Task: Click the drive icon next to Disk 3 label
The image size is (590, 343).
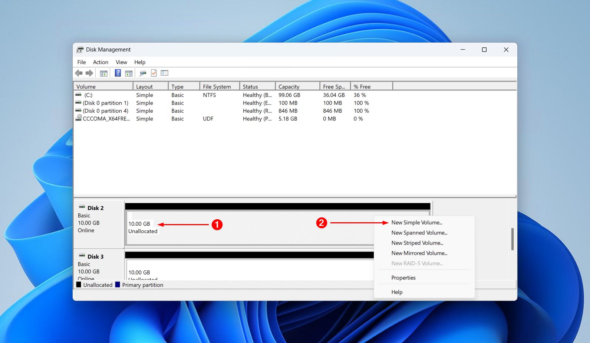Action: pos(82,256)
